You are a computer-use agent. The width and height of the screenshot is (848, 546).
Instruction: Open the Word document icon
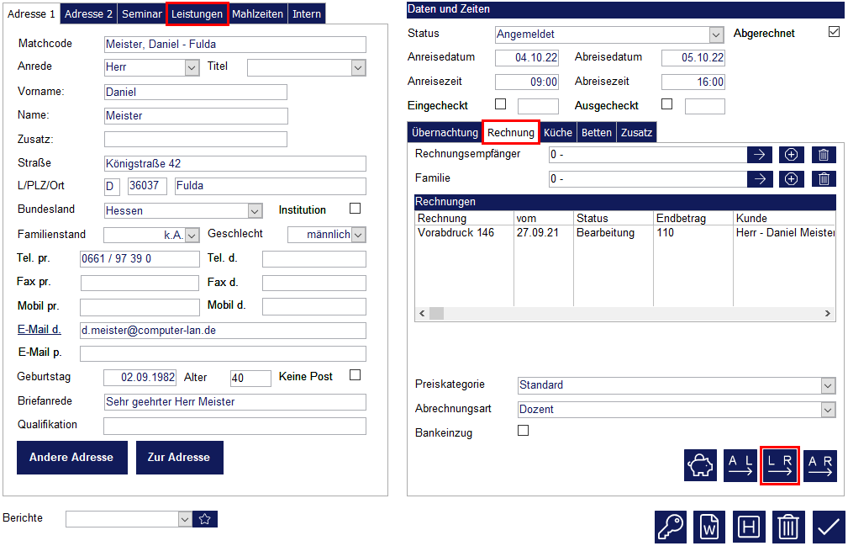[709, 527]
